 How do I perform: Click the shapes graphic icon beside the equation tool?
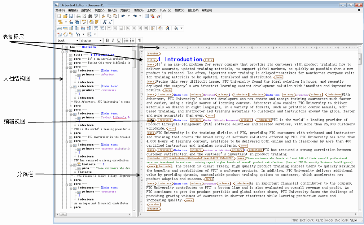tap(153, 16)
